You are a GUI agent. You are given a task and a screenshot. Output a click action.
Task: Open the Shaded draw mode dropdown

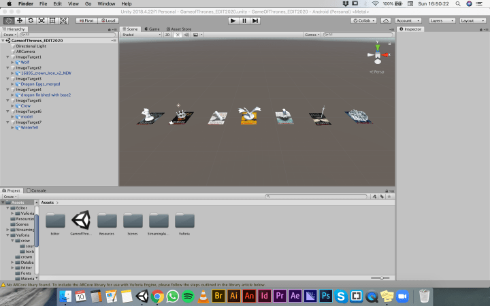click(142, 35)
